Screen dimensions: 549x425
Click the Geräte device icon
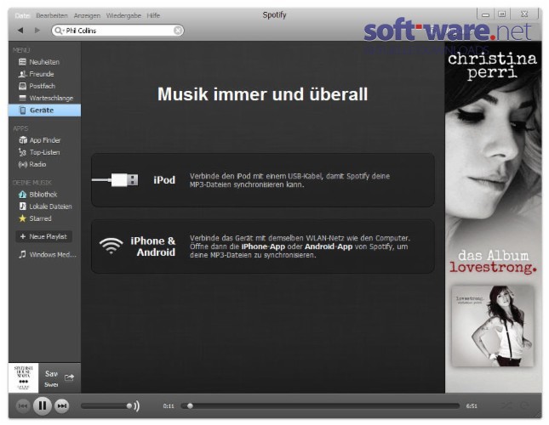[23, 110]
